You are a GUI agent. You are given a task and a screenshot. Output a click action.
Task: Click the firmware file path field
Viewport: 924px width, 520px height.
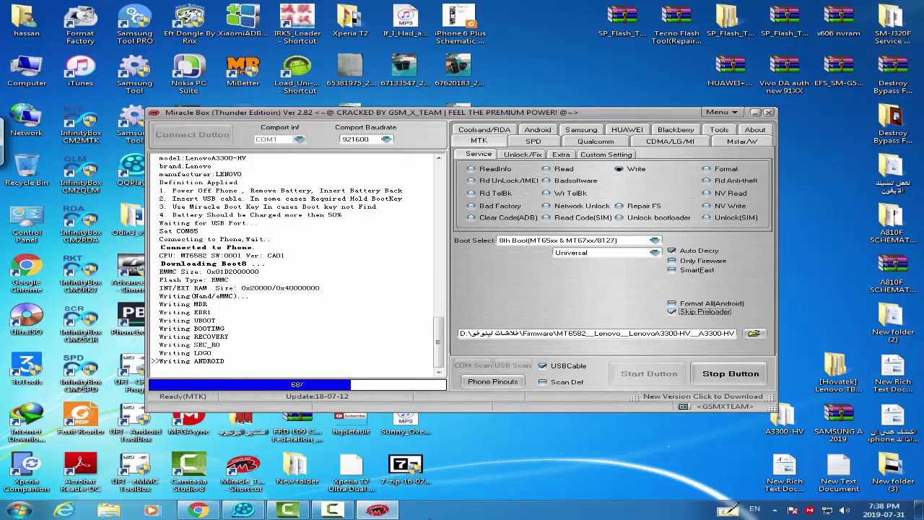pyautogui.click(x=598, y=334)
